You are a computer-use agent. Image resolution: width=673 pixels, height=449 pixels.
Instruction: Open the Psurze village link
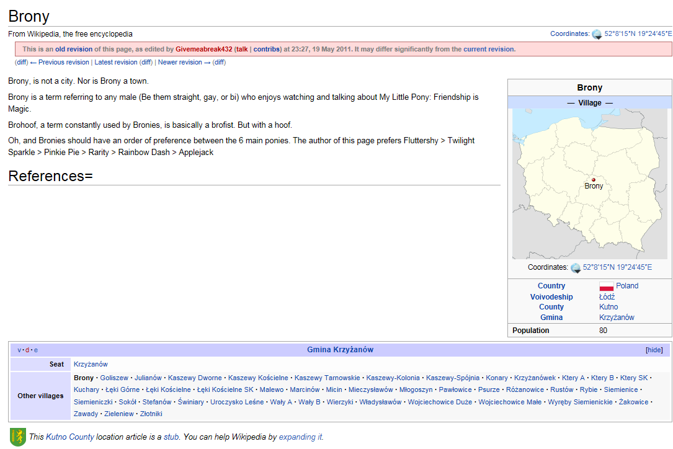[x=489, y=389]
